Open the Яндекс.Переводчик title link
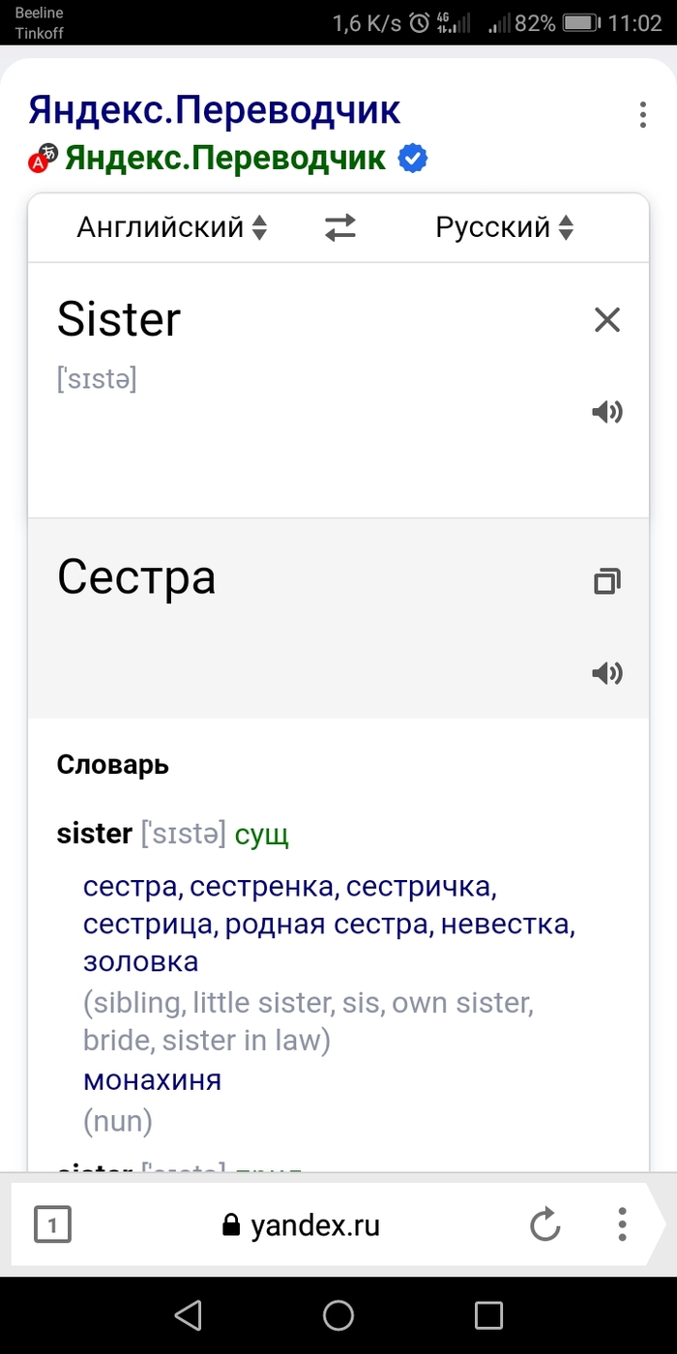Viewport: 677px width, 1354px height. (x=214, y=110)
